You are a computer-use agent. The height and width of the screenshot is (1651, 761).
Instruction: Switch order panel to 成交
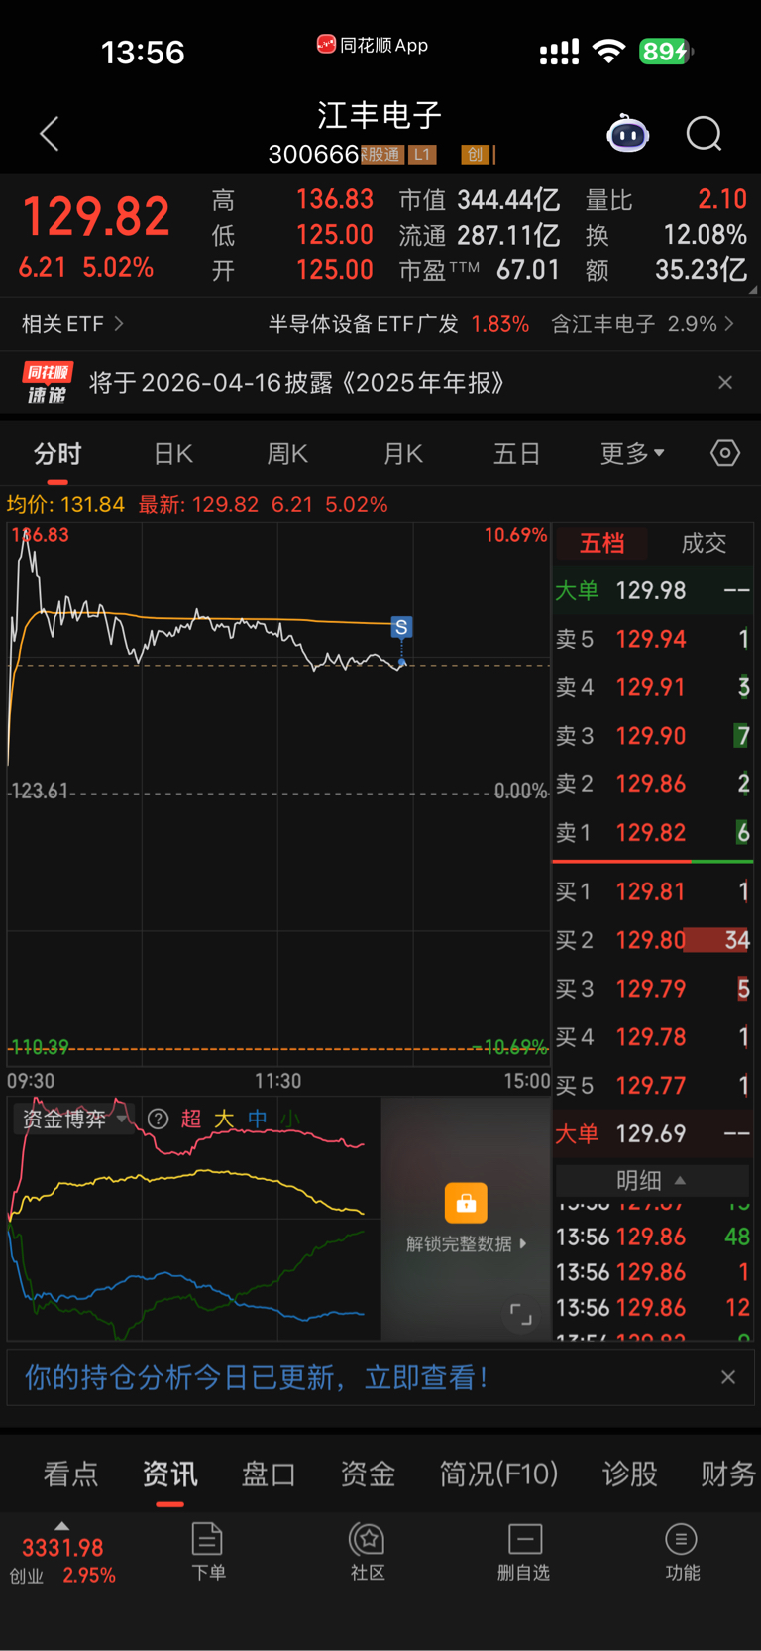[x=704, y=543]
